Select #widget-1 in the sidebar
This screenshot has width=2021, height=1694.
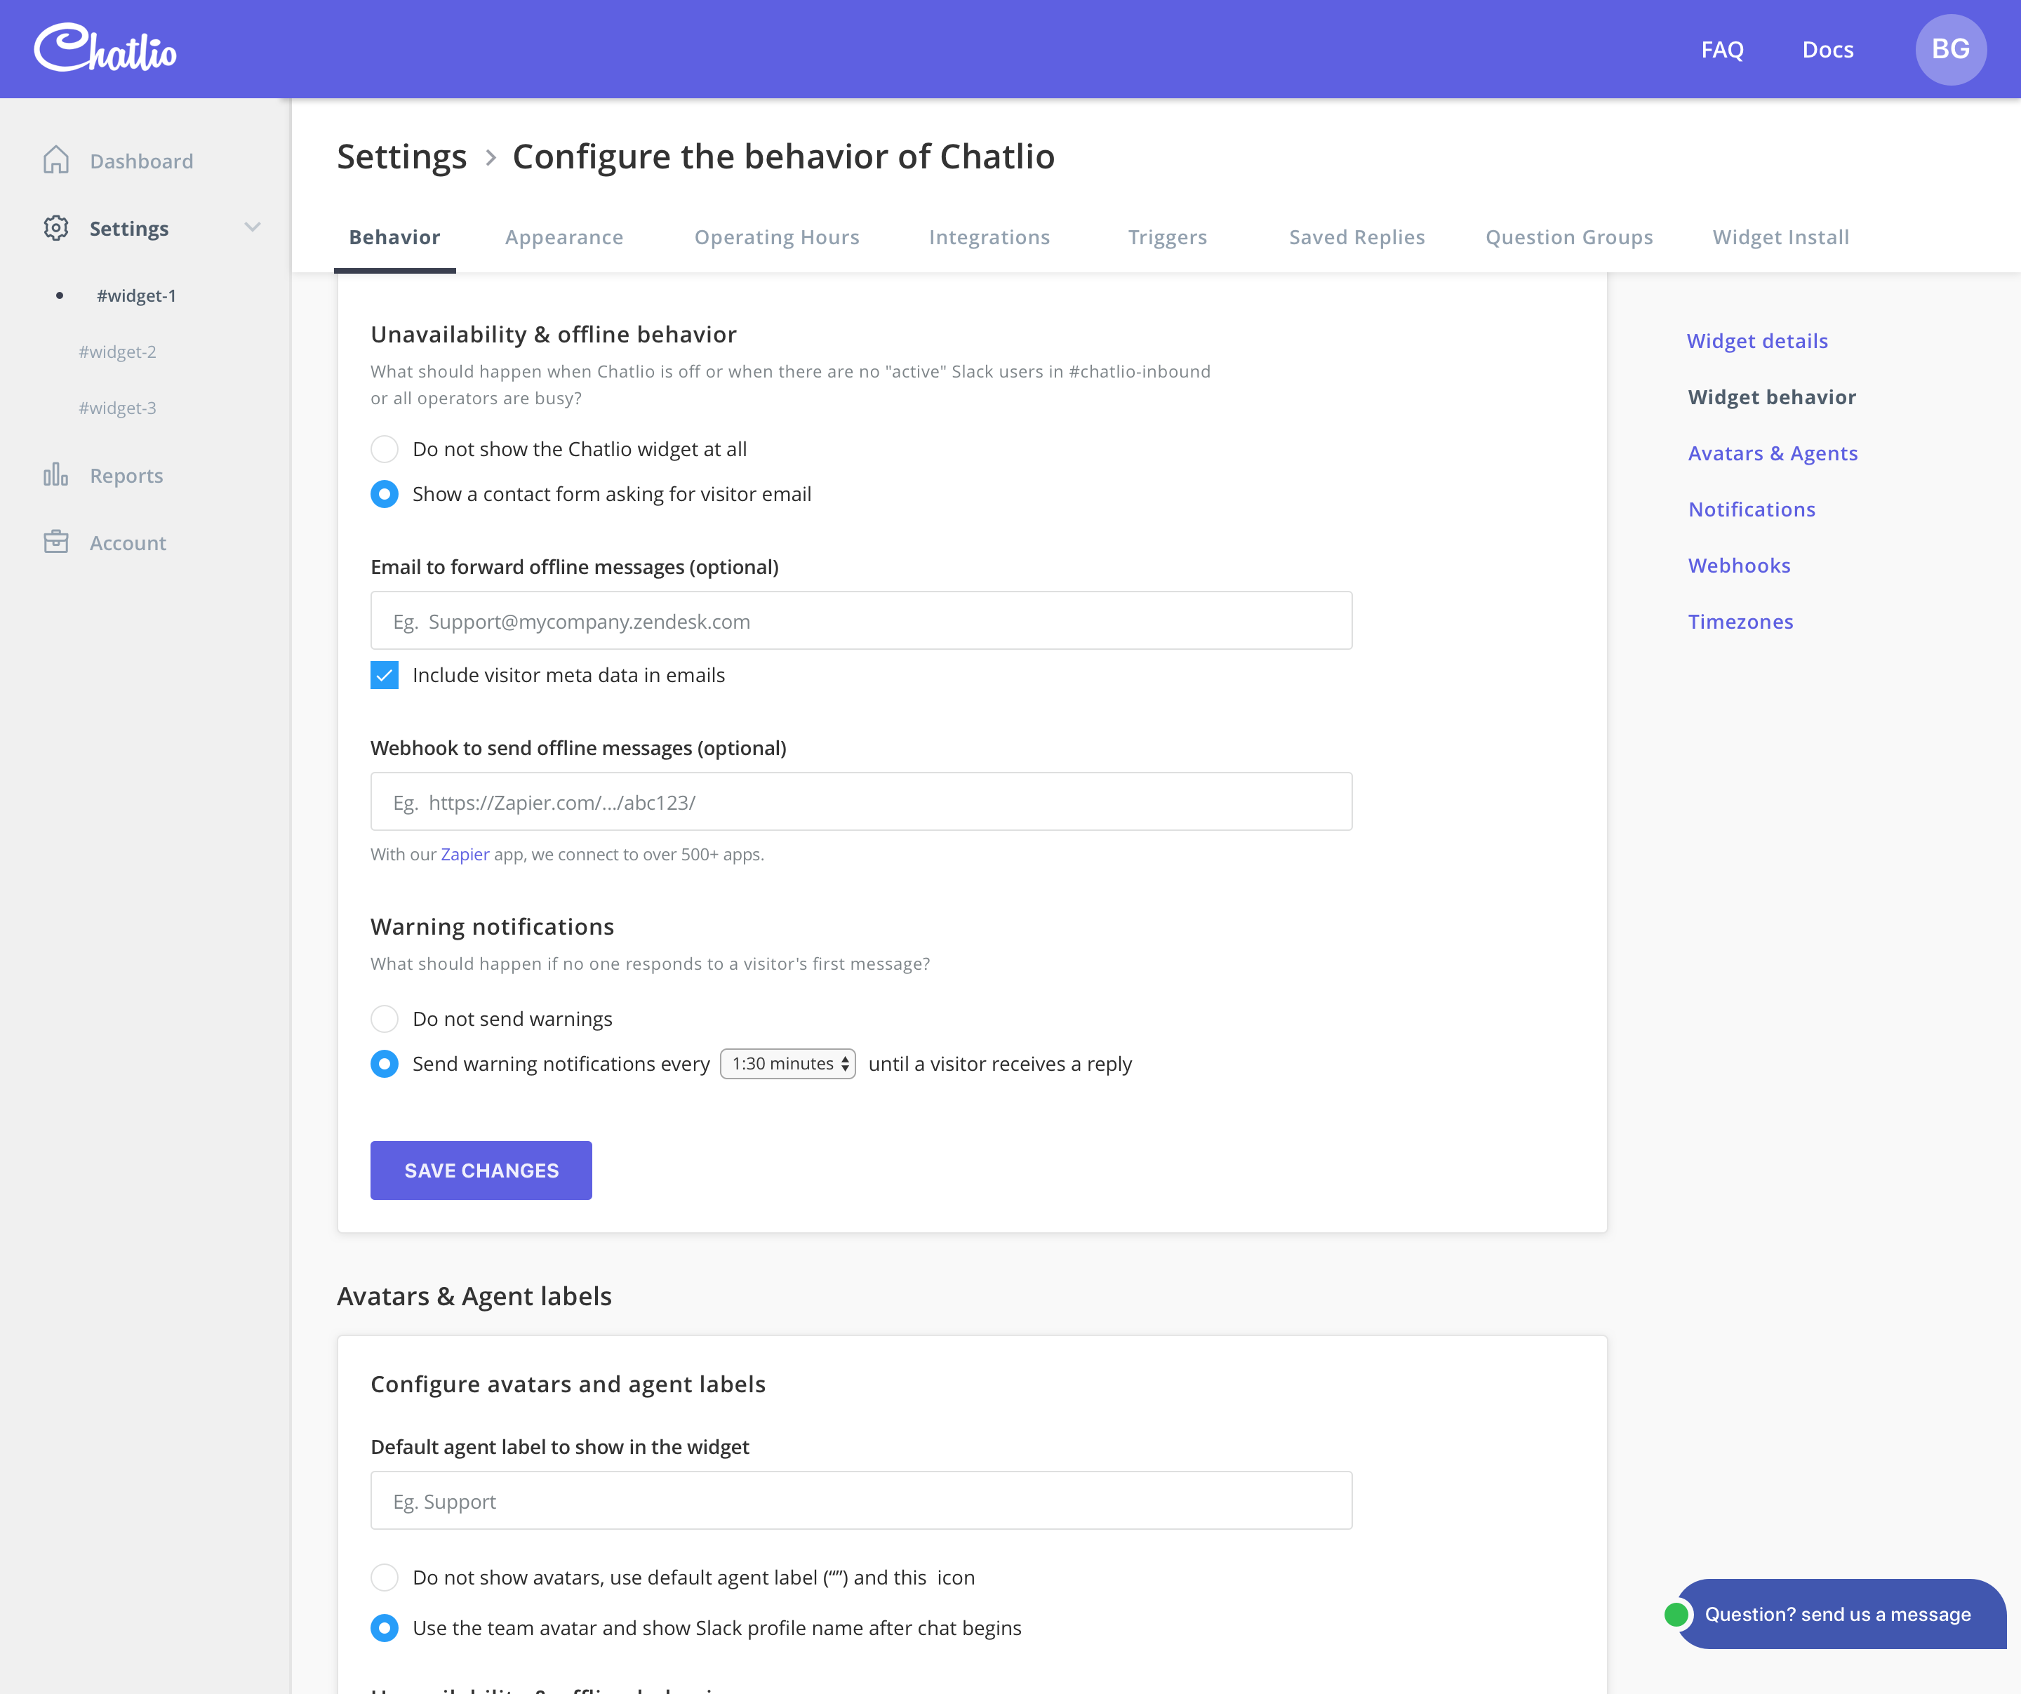[x=135, y=295]
